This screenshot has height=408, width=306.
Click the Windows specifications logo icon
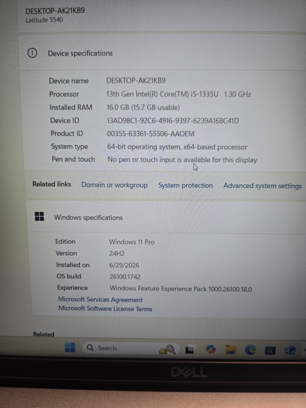pyautogui.click(x=39, y=216)
